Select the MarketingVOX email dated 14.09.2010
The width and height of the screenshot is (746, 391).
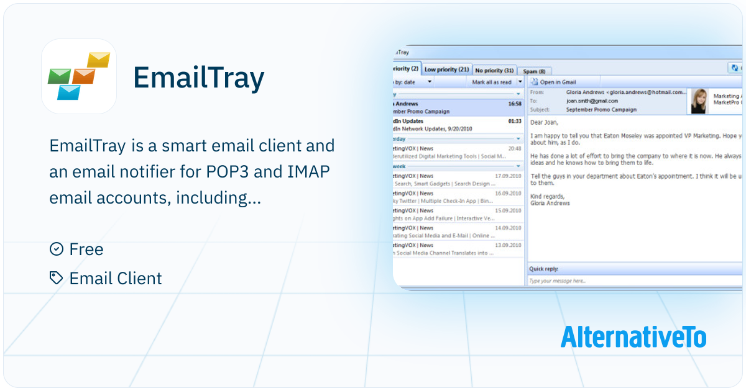[x=459, y=231]
